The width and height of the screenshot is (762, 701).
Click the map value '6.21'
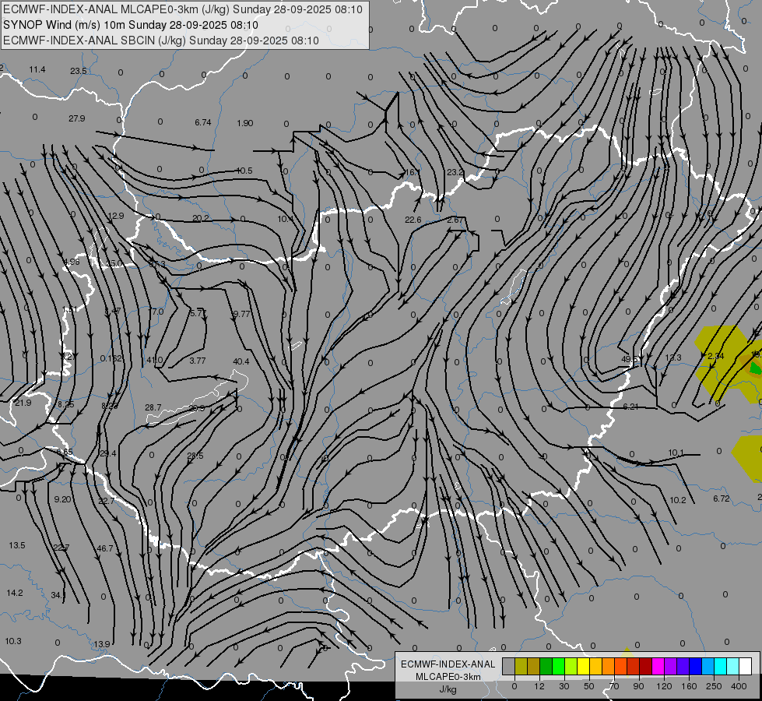[x=630, y=407]
